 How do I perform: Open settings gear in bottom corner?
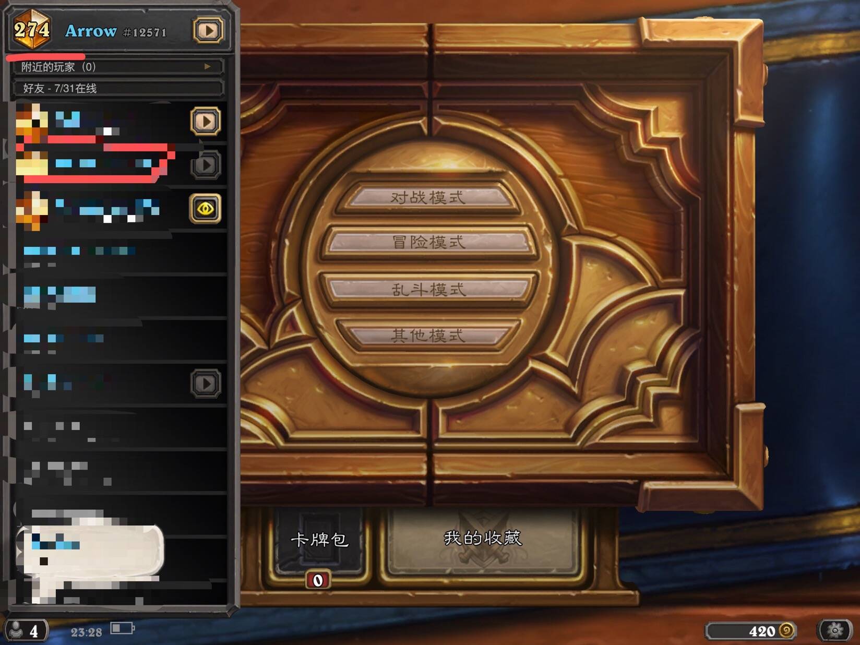(835, 630)
